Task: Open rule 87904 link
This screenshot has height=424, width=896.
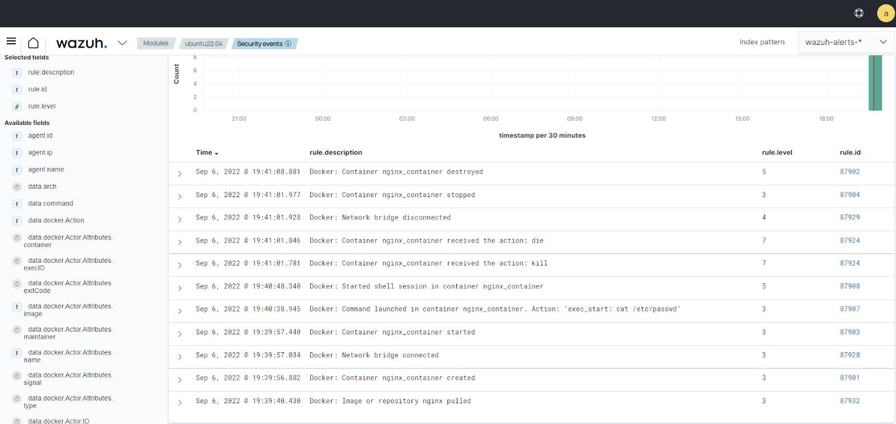Action: 850,195
